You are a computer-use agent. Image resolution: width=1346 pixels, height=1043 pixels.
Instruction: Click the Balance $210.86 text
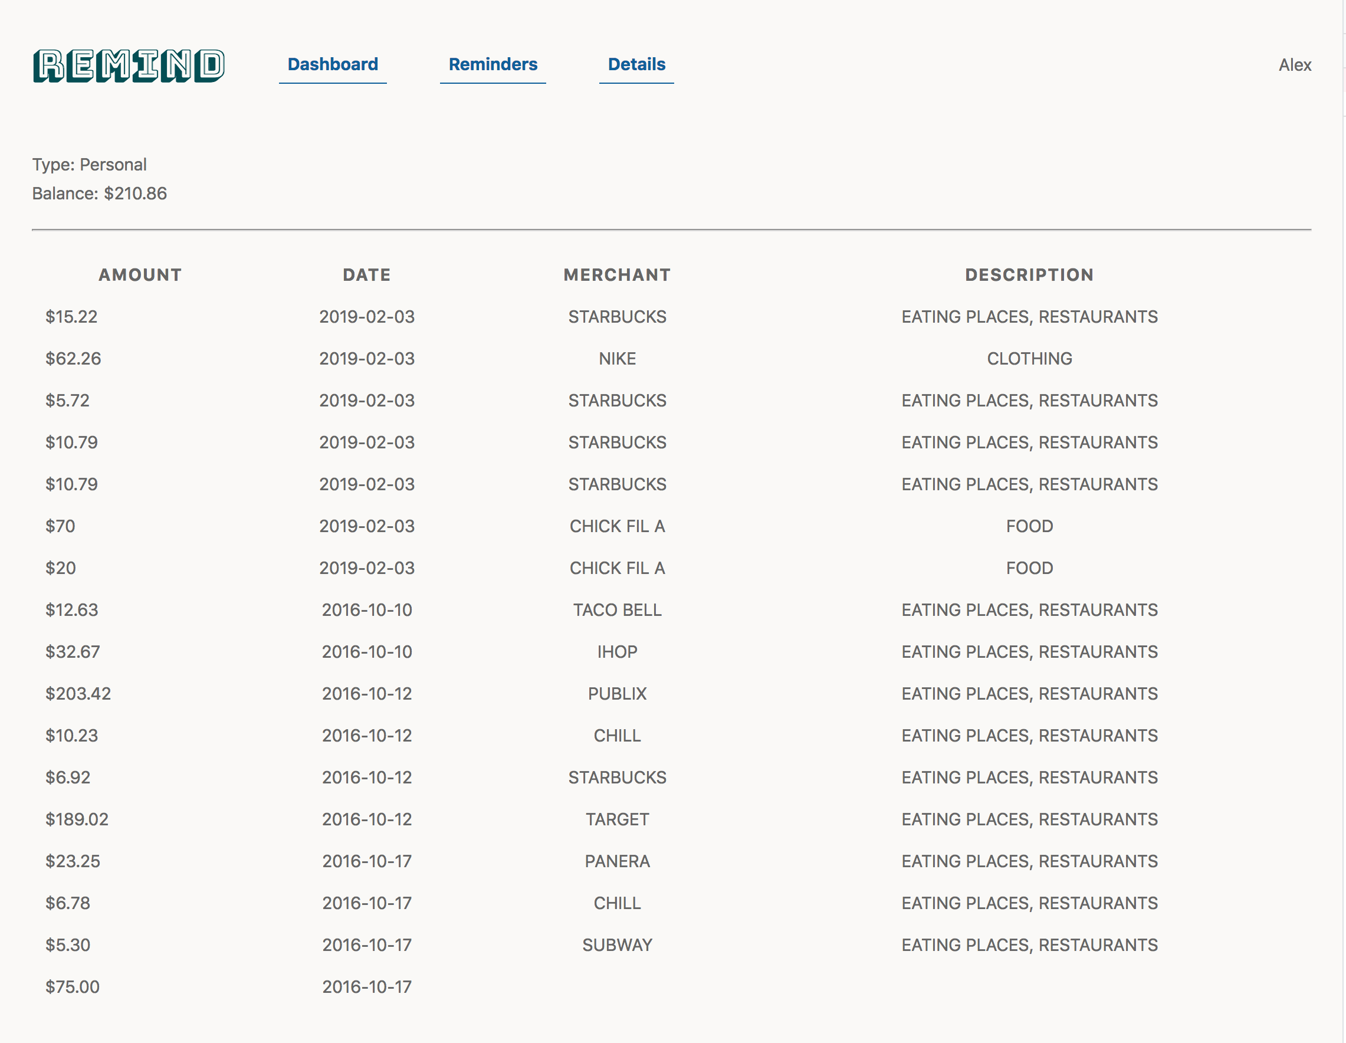pos(100,193)
